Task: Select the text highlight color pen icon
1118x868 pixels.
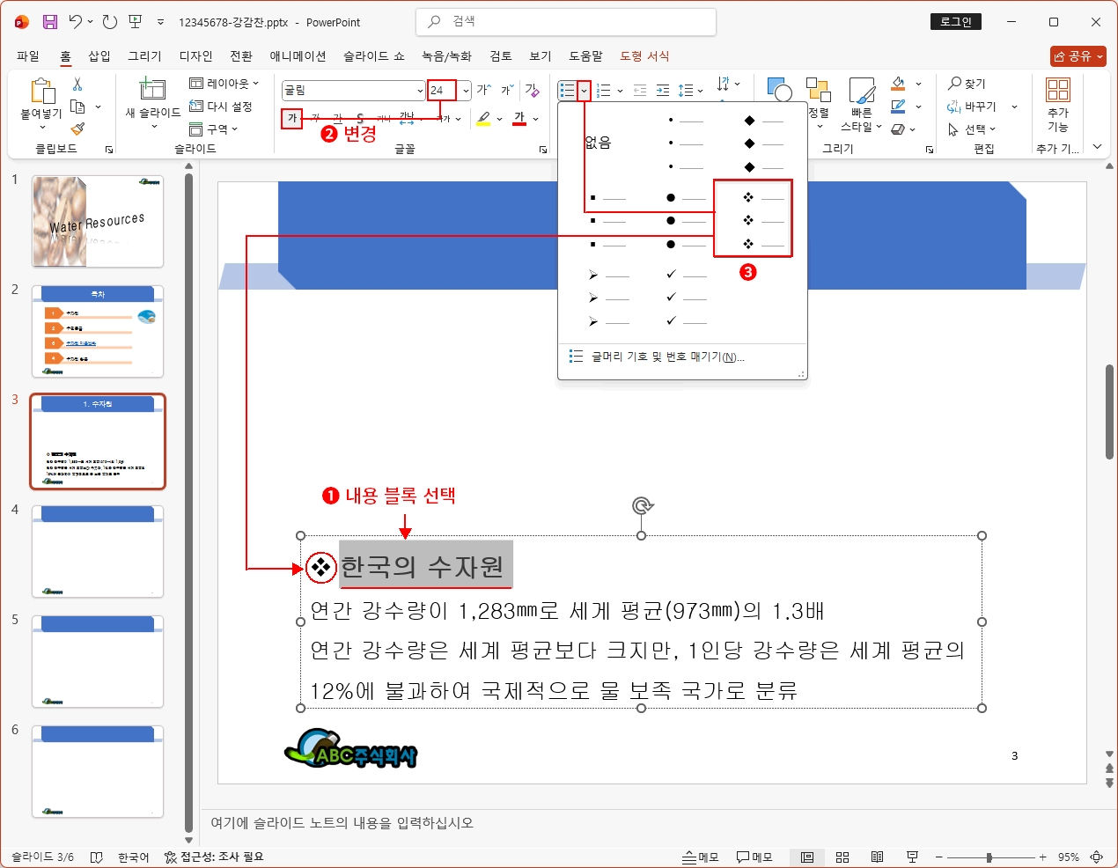Action: point(482,119)
